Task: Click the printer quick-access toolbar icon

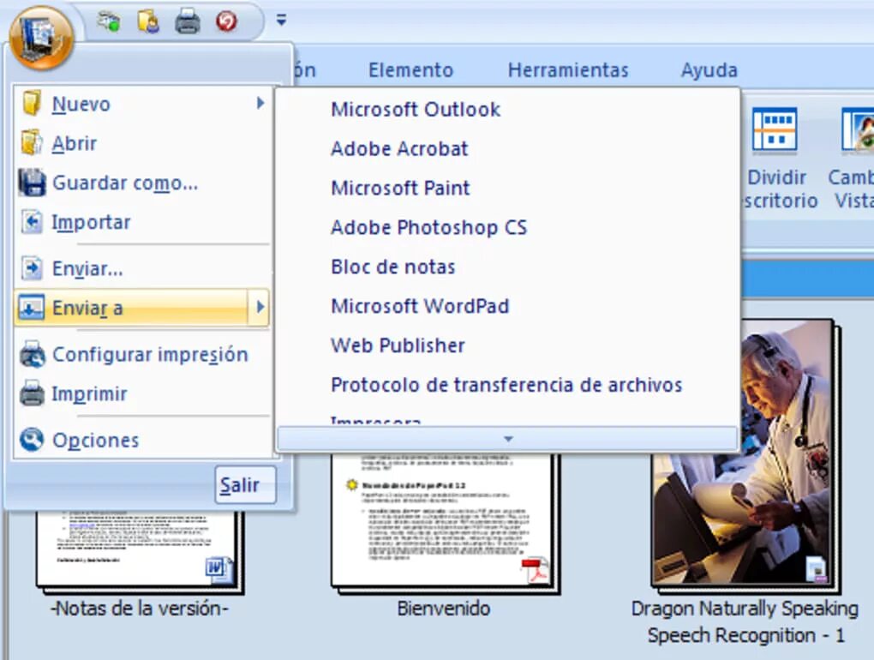Action: pos(188,21)
